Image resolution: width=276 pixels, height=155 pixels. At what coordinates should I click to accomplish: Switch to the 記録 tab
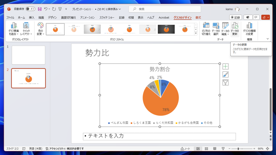click(x=122, y=17)
